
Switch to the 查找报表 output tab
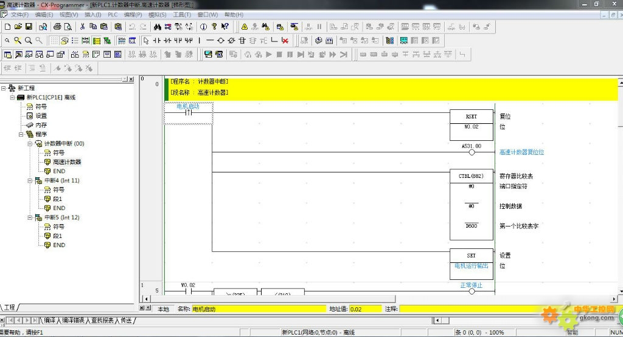pos(102,321)
